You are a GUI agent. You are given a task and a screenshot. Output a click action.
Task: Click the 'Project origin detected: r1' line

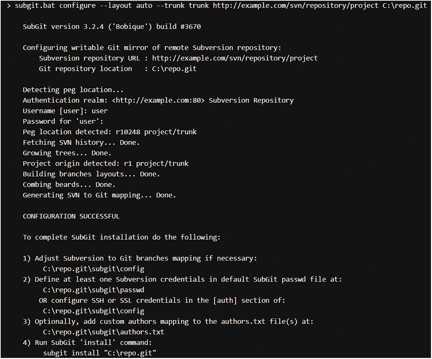coord(105,163)
